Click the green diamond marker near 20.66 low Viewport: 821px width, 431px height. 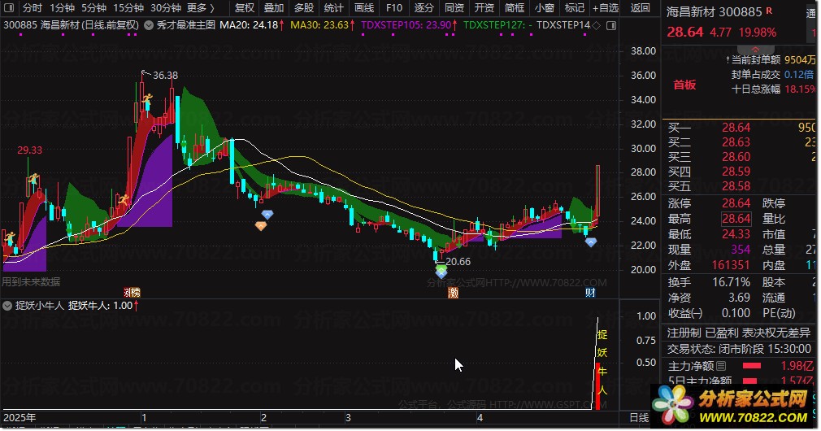(x=442, y=268)
